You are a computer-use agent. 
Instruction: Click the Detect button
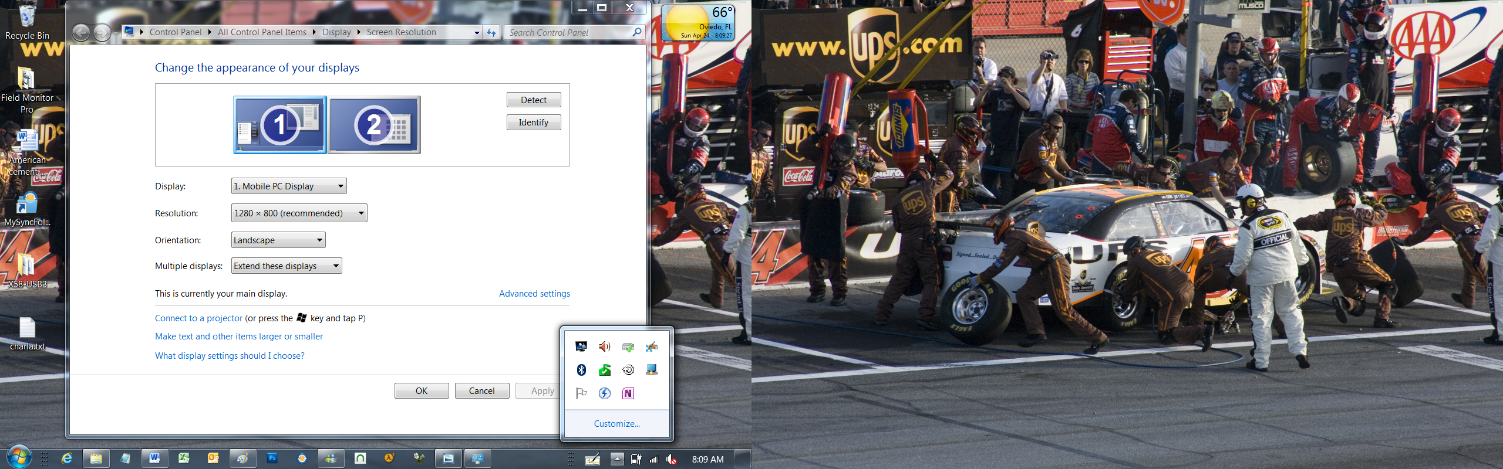pos(534,100)
